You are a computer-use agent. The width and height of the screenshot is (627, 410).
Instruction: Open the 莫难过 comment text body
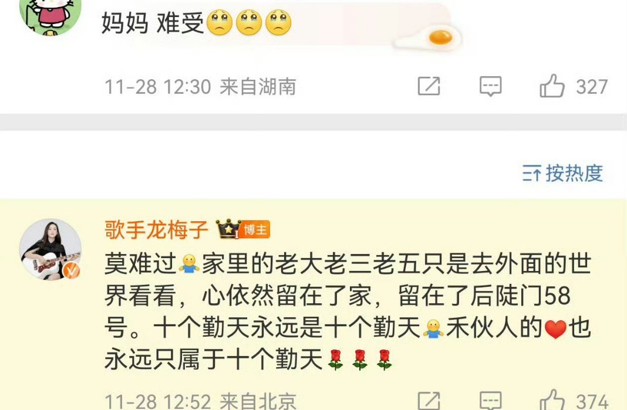348,311
